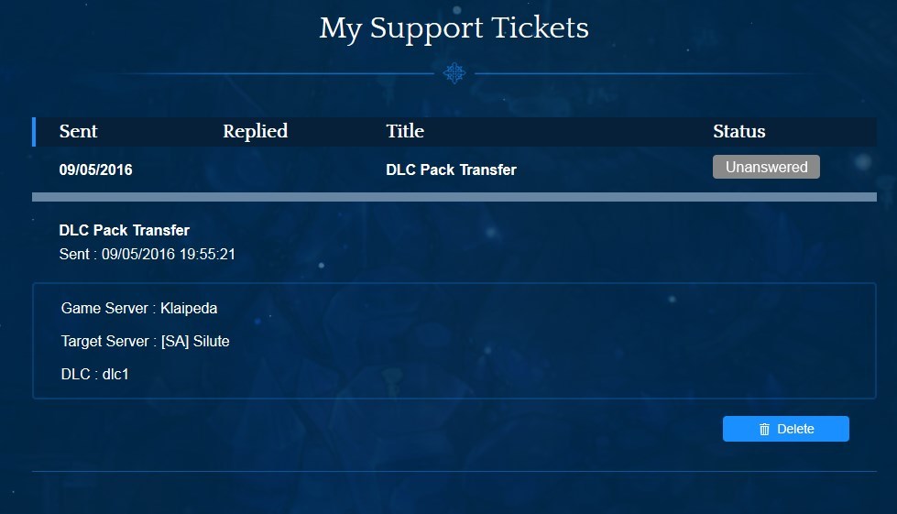
Task: Click the bold DLC Pack Transfer detail heading
Action: [x=125, y=230]
